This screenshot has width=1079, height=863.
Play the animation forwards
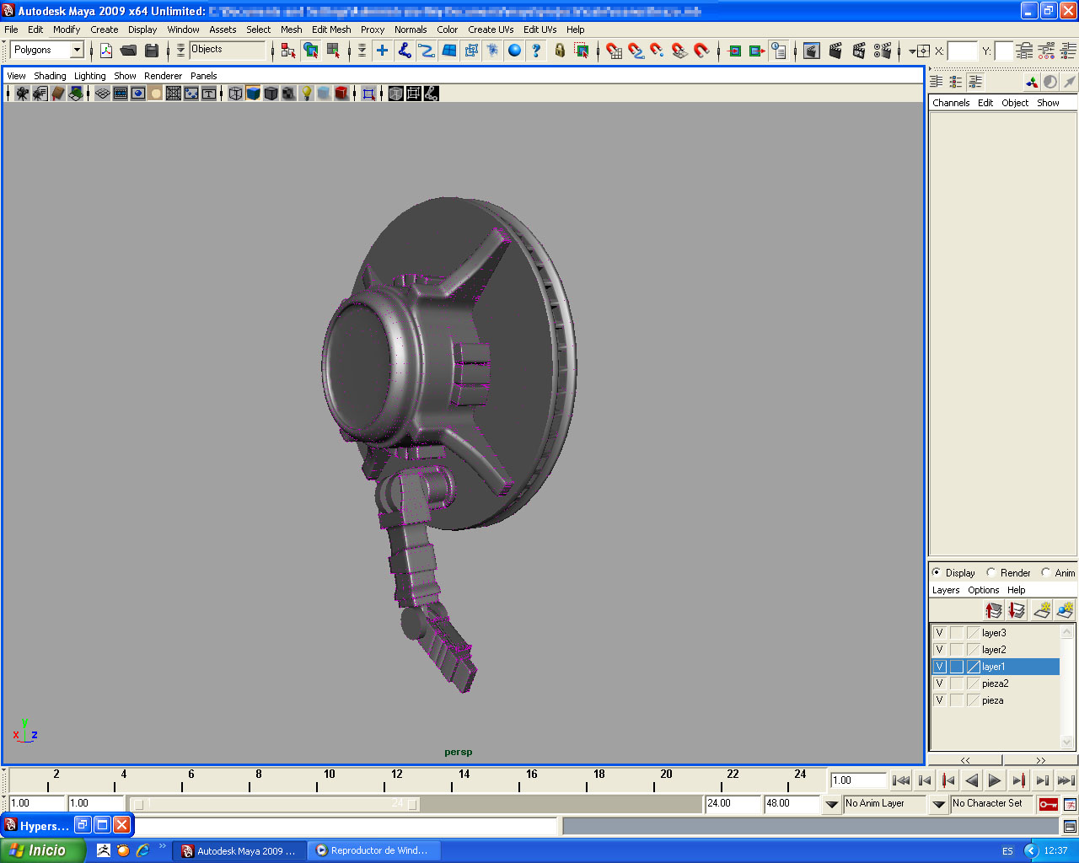(x=995, y=780)
